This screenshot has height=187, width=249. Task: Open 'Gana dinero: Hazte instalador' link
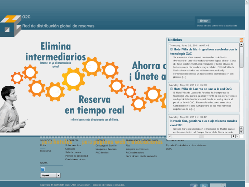pyautogui.click(x=141, y=156)
